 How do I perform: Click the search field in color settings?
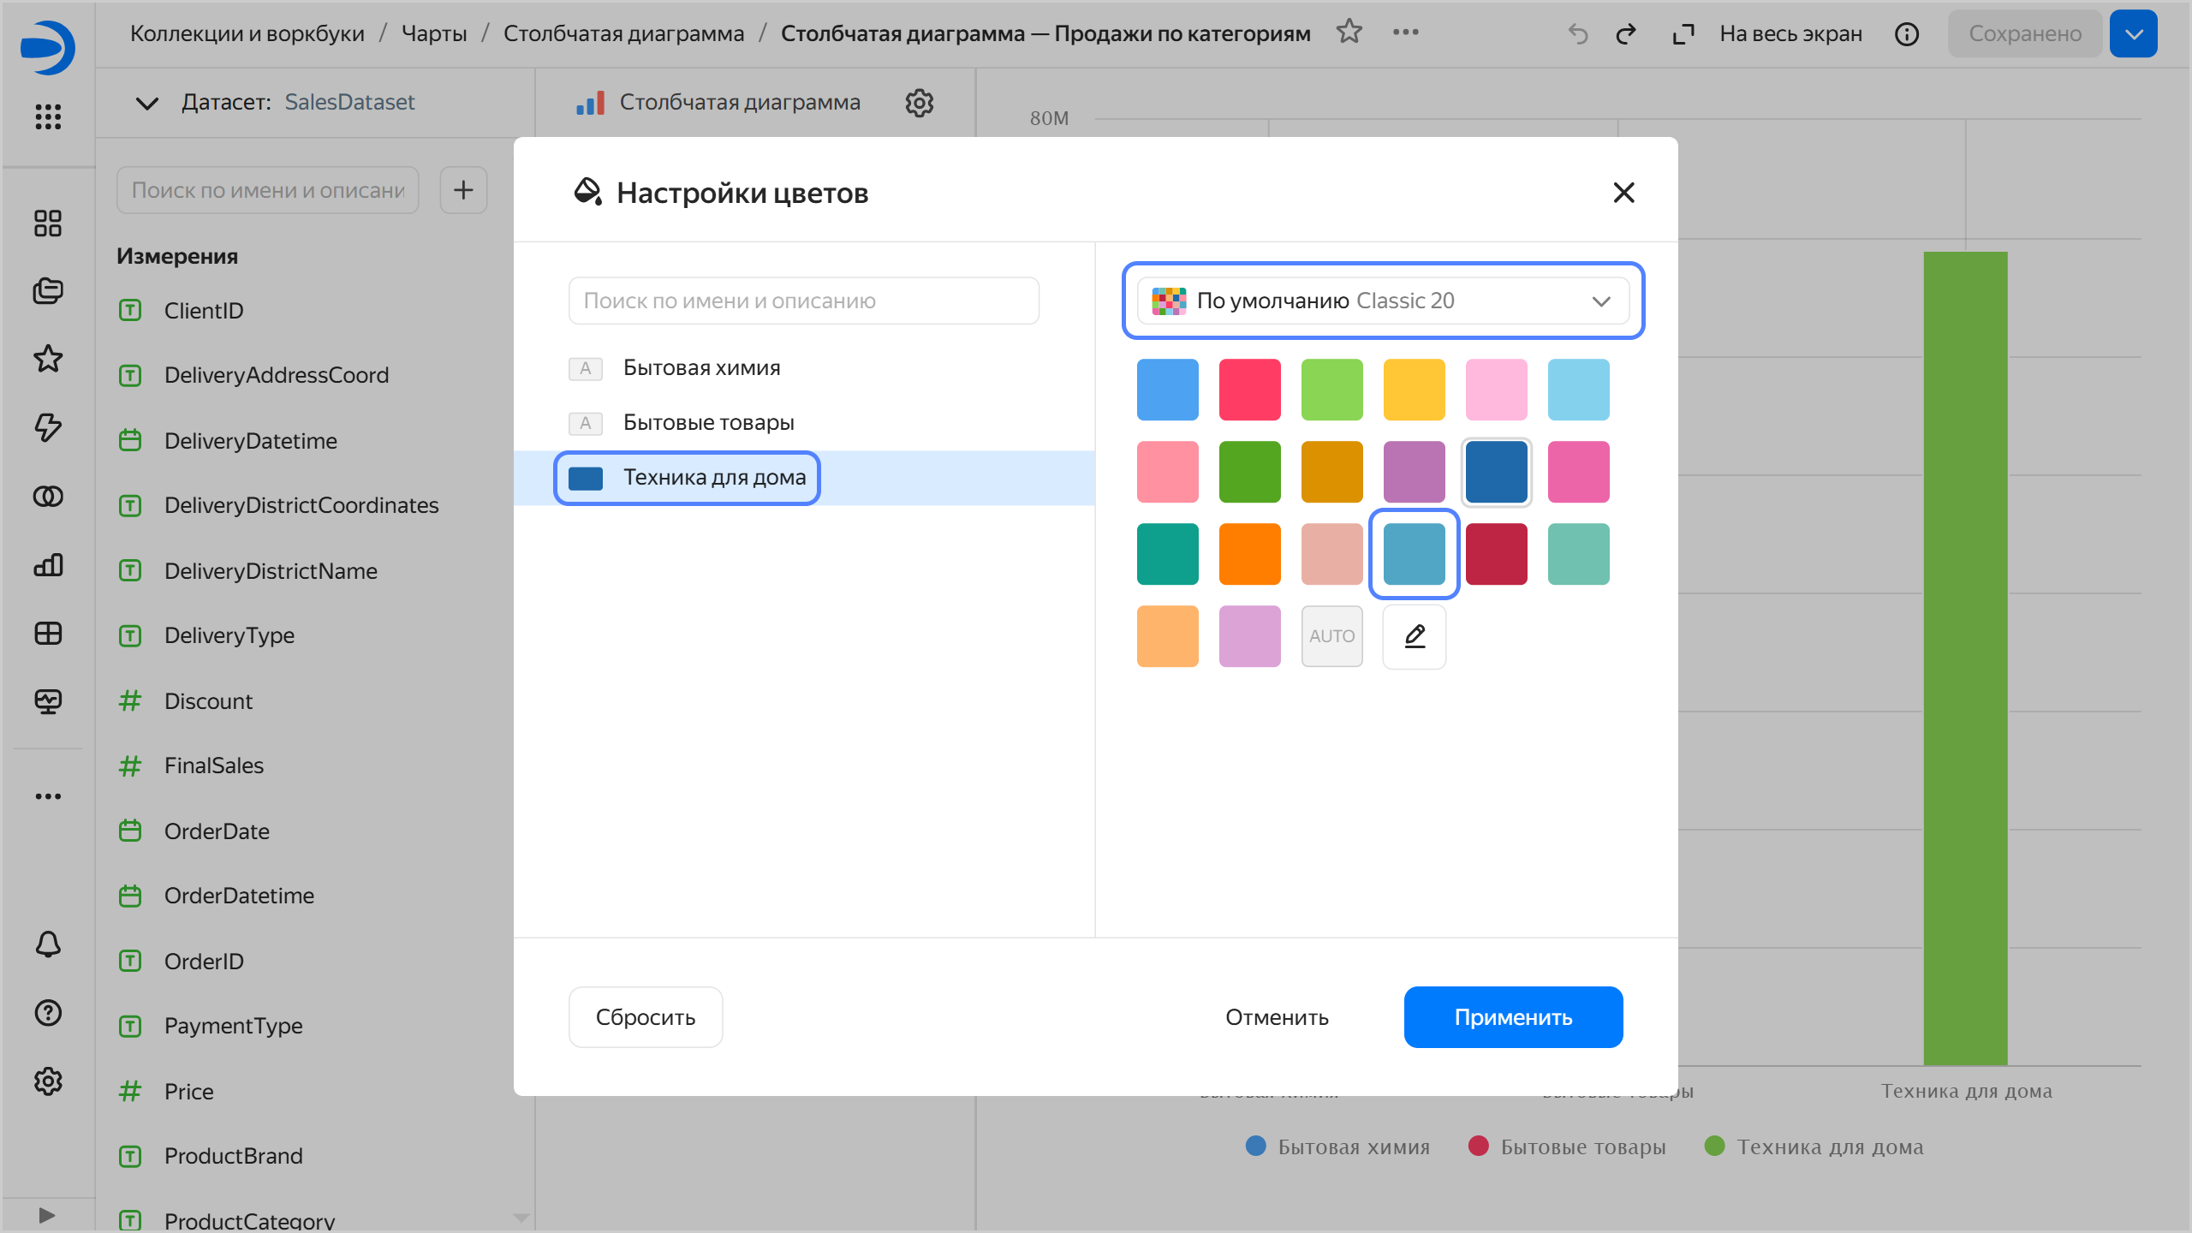pos(803,301)
